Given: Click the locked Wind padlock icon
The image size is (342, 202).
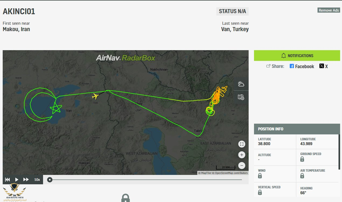Looking at the screenshot, I should point(260,176).
